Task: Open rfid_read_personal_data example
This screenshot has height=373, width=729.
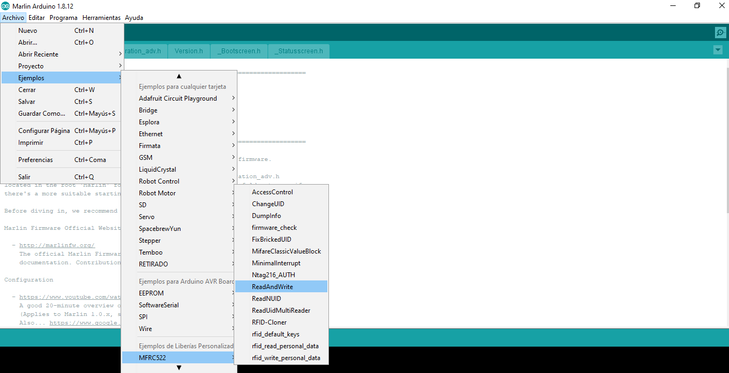Action: [281, 346]
